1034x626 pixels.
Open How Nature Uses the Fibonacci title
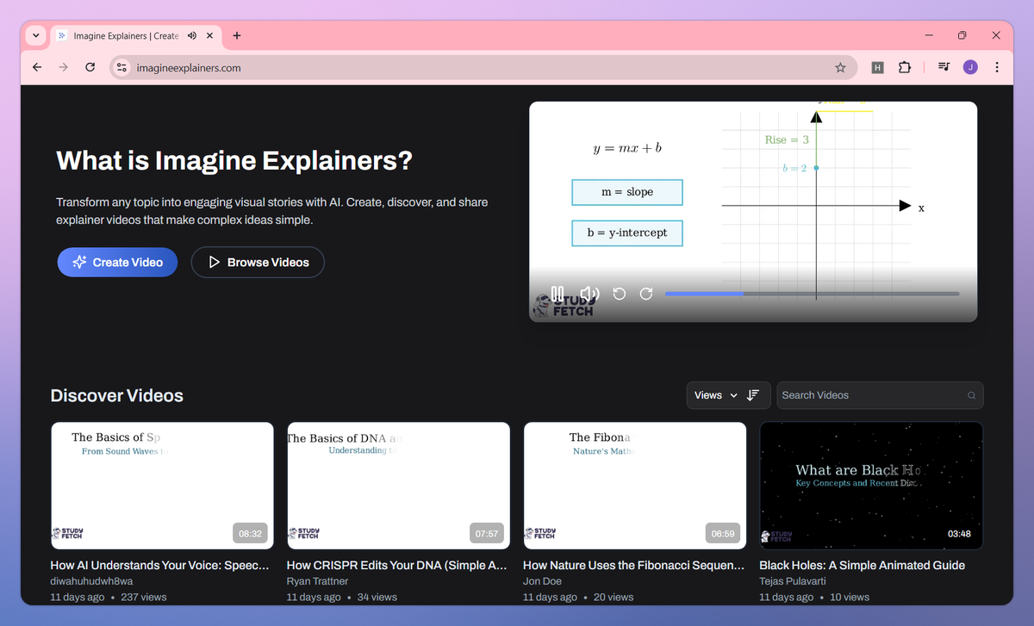pos(633,566)
